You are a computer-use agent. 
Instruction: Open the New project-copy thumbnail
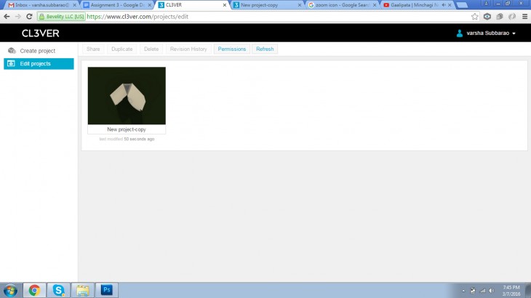point(127,96)
